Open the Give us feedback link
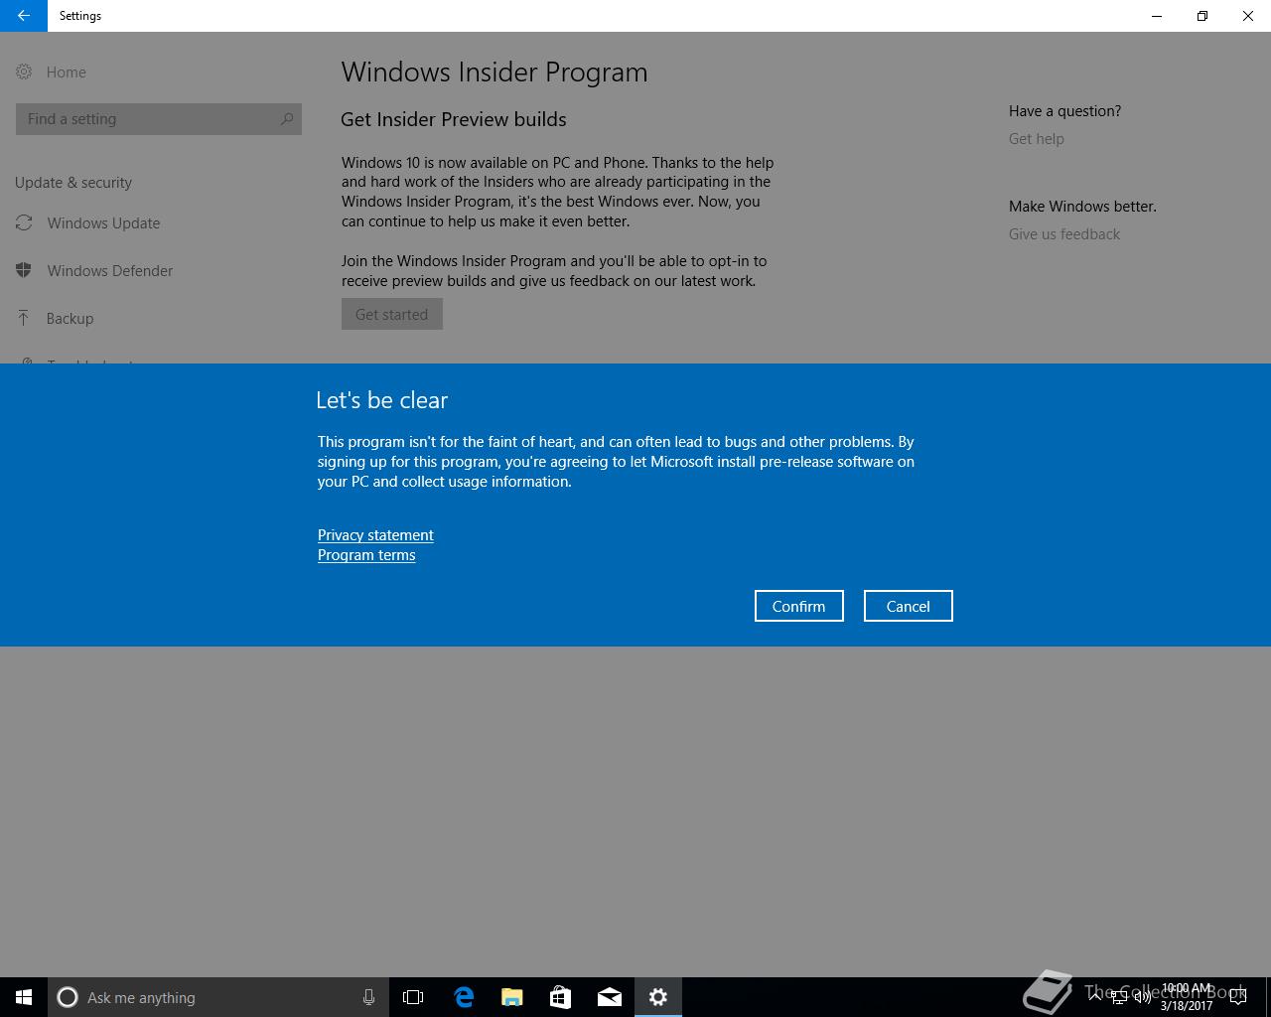Image resolution: width=1271 pixels, height=1017 pixels. click(x=1064, y=233)
